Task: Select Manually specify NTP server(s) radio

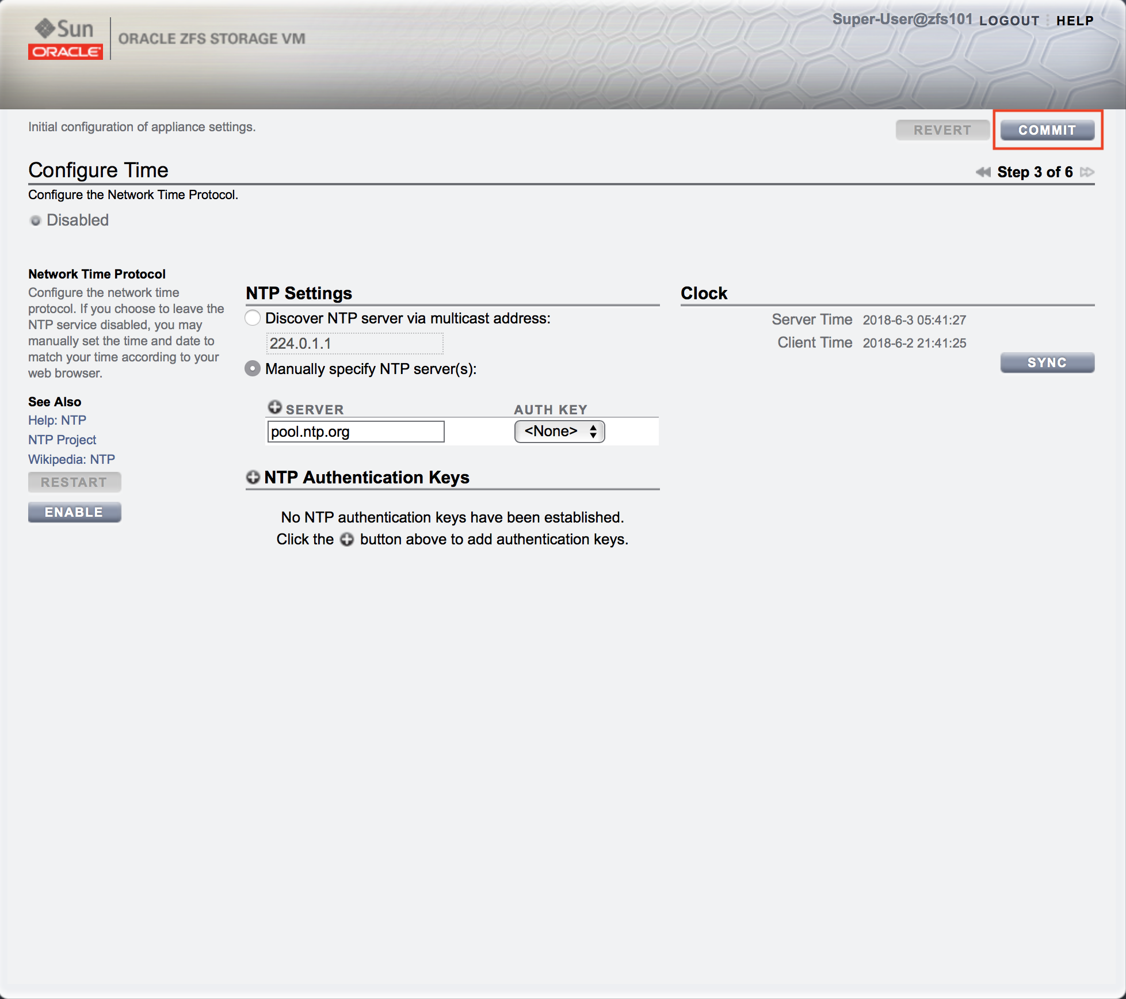Action: [253, 369]
